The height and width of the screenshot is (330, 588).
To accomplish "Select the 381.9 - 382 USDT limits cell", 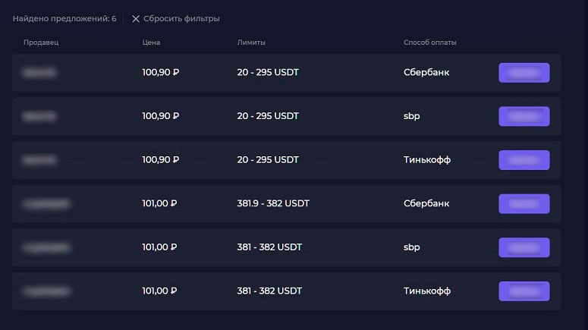I will pos(273,203).
